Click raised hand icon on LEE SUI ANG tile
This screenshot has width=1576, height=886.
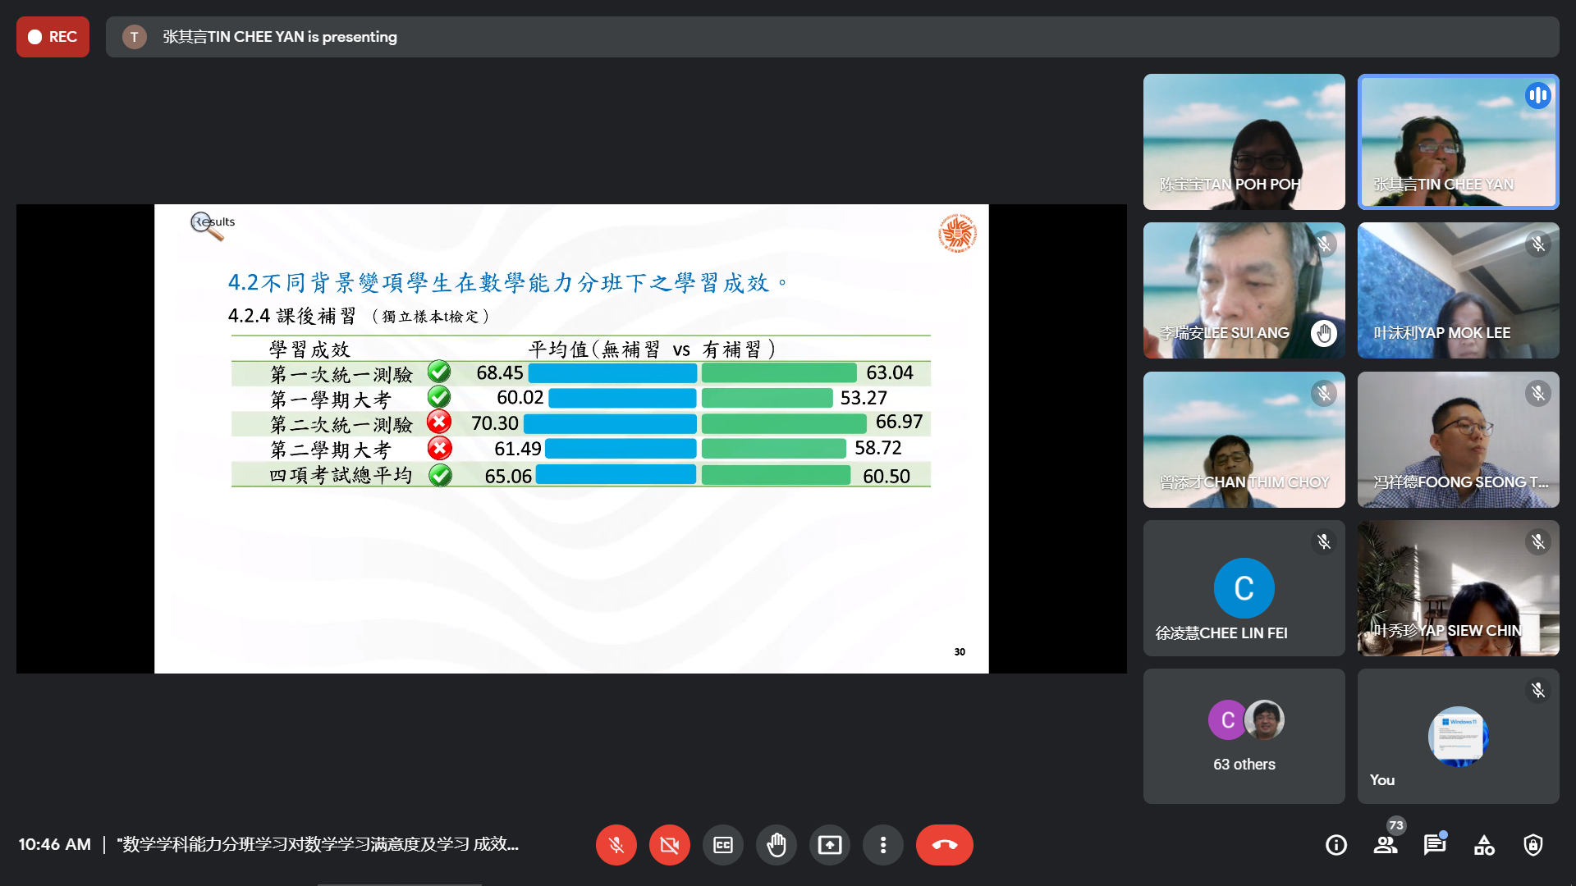(1324, 333)
